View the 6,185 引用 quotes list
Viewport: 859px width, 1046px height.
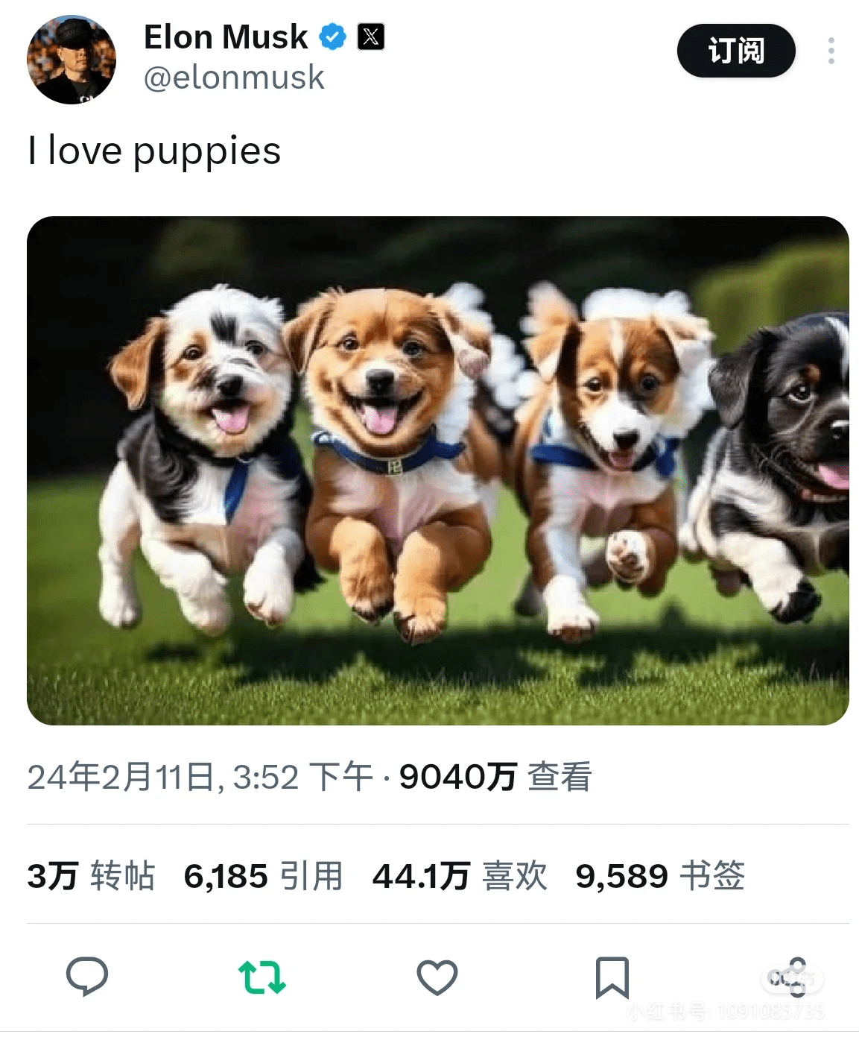264,876
